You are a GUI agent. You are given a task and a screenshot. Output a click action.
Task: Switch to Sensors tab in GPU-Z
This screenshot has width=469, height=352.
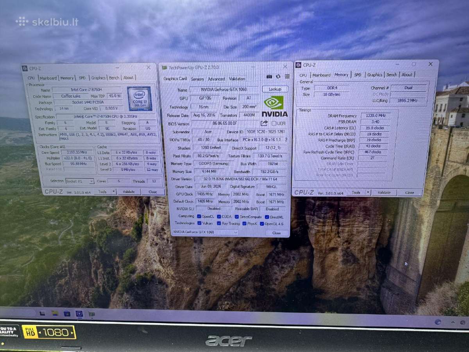pyautogui.click(x=197, y=79)
